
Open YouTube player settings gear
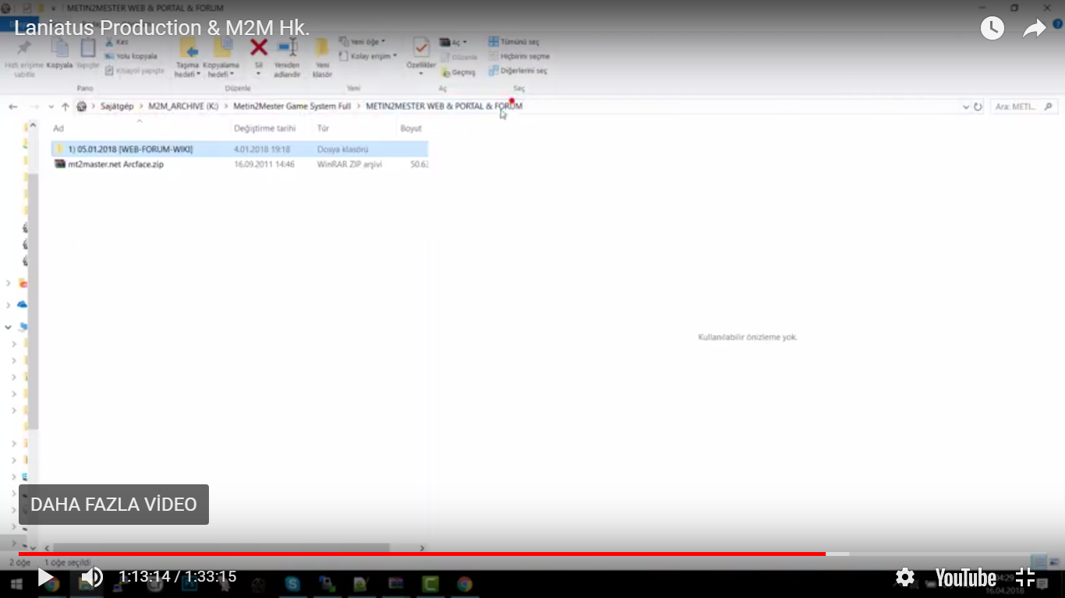pos(904,577)
